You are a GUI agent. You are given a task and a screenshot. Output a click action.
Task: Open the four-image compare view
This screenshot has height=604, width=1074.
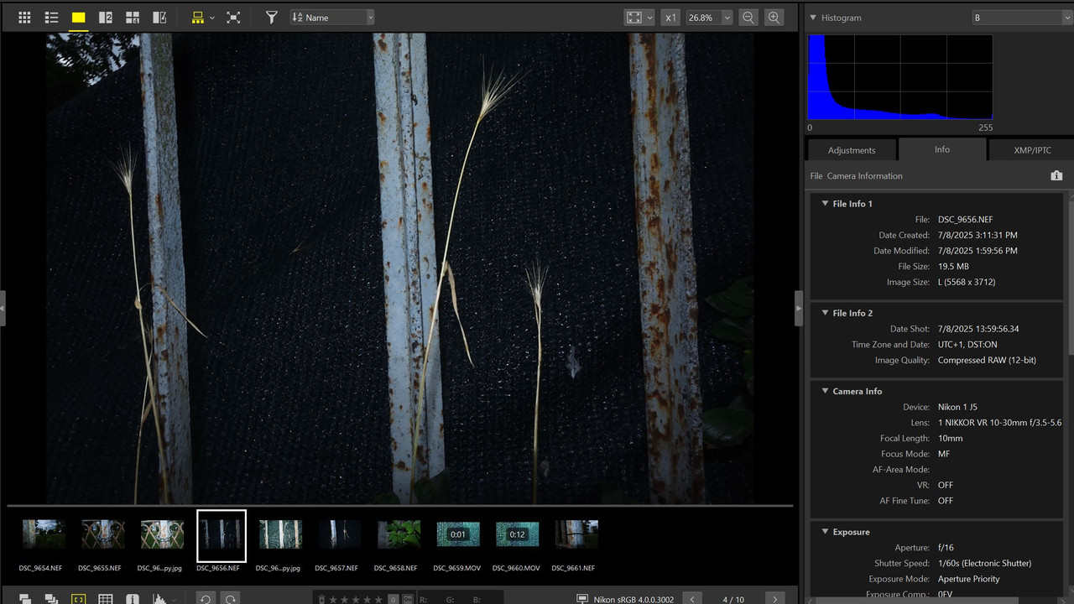click(x=133, y=17)
